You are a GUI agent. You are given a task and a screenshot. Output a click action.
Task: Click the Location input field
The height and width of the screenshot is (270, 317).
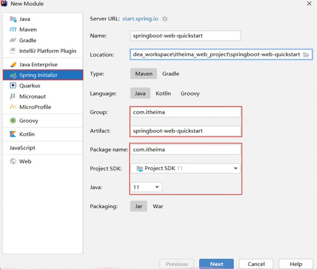(x=221, y=54)
